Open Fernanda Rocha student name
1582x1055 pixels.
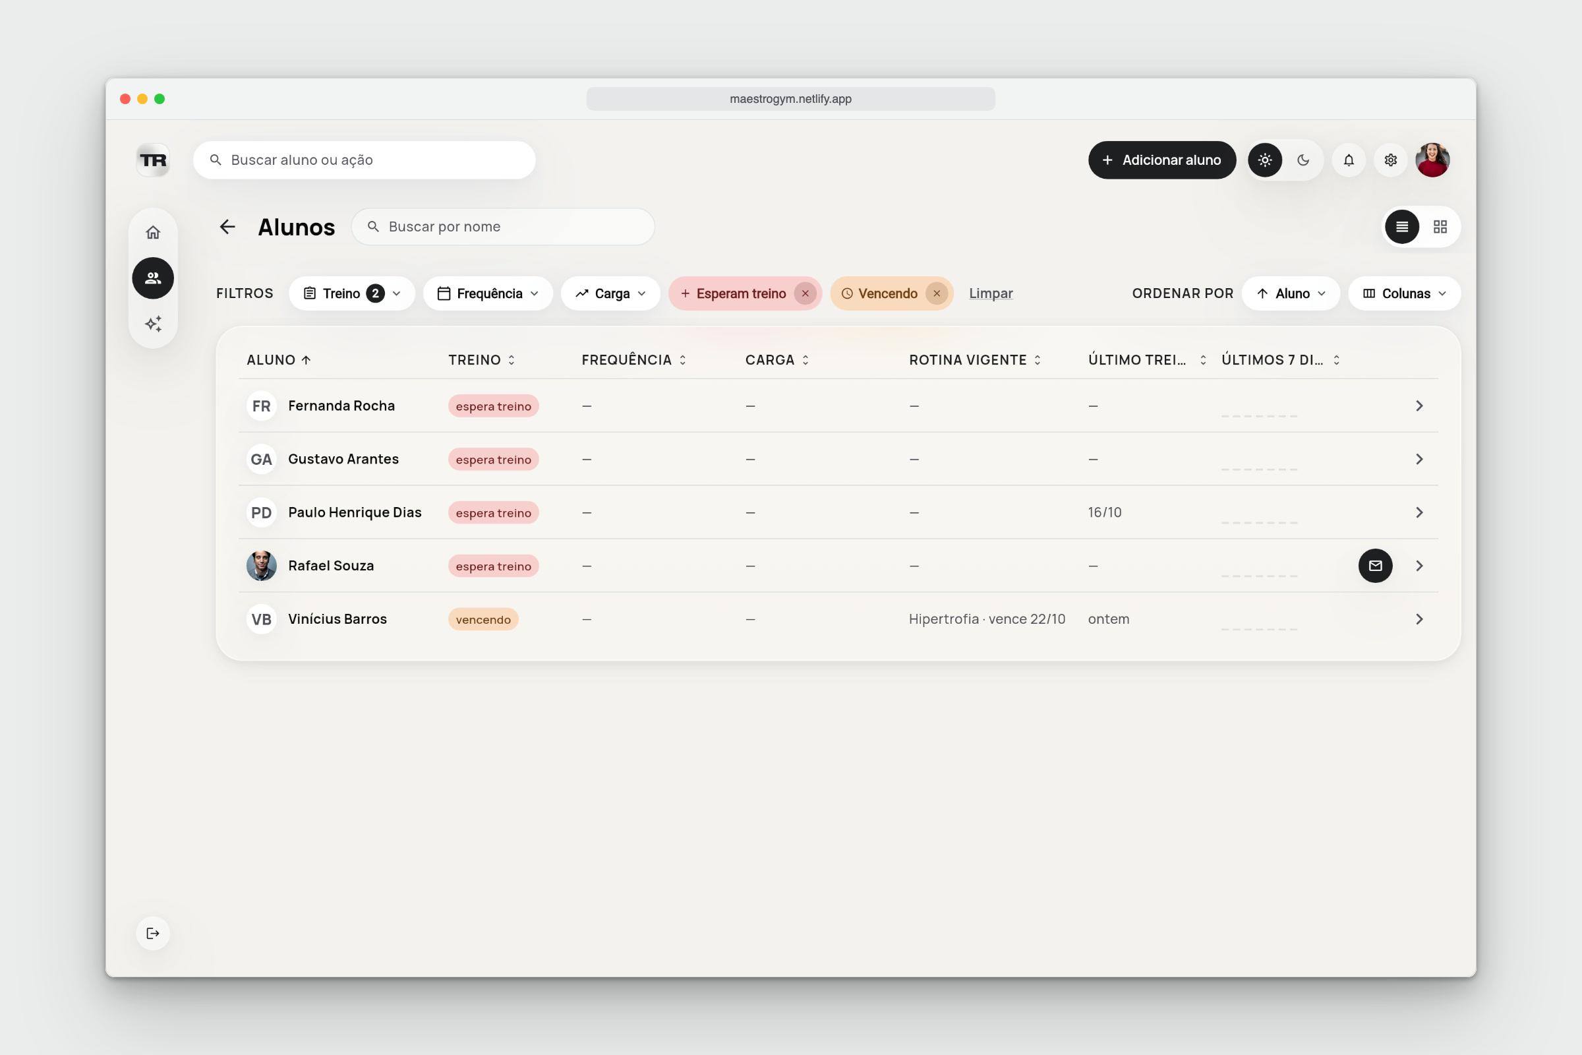point(341,406)
